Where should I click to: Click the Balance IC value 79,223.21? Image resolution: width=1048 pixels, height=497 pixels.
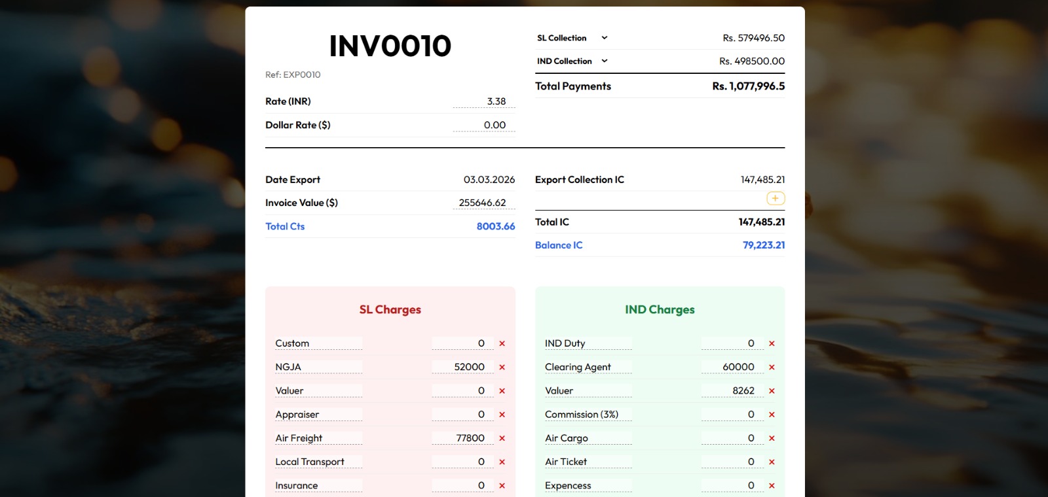764,245
